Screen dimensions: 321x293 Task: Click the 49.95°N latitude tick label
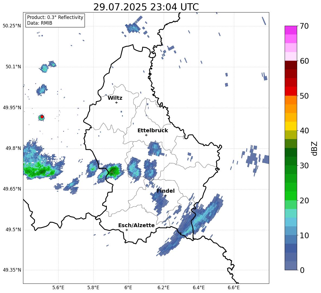pyautogui.click(x=12, y=108)
